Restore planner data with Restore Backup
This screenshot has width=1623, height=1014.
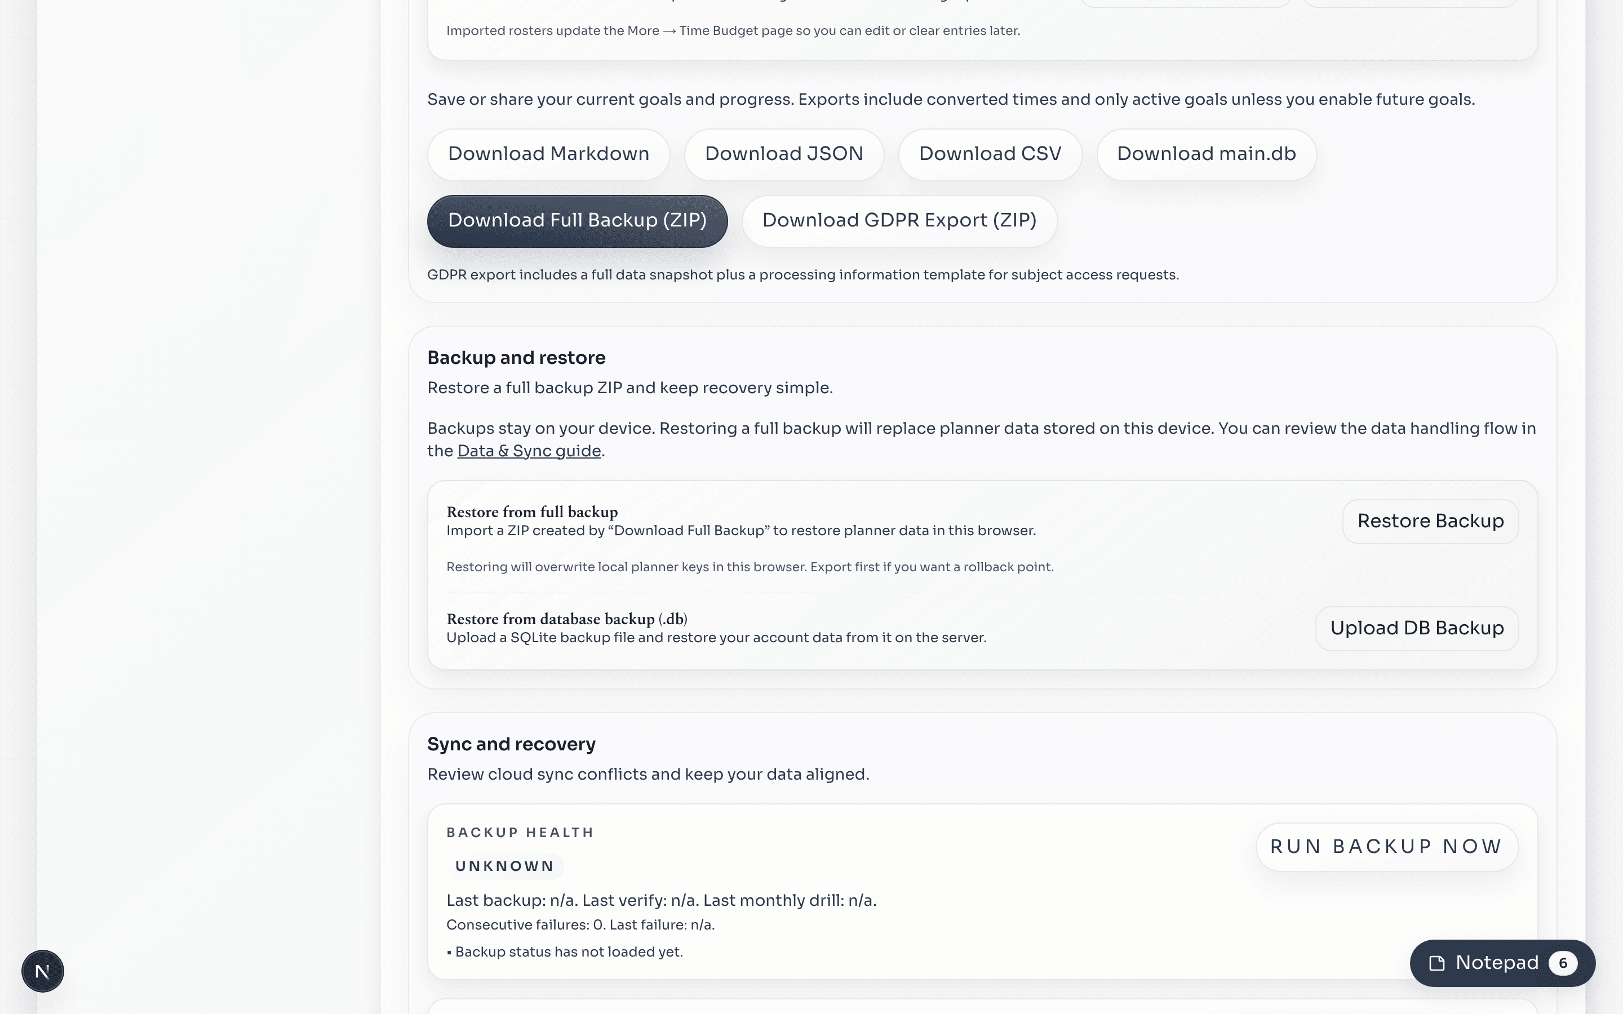[x=1430, y=521]
